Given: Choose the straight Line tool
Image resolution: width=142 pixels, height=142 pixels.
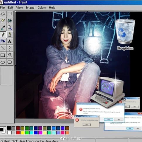Looking at the screenshot, I should [x=3, y=48].
